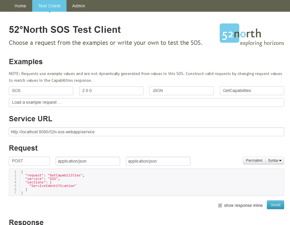Click the "GetCapabilities" value in the request code

point(65,175)
